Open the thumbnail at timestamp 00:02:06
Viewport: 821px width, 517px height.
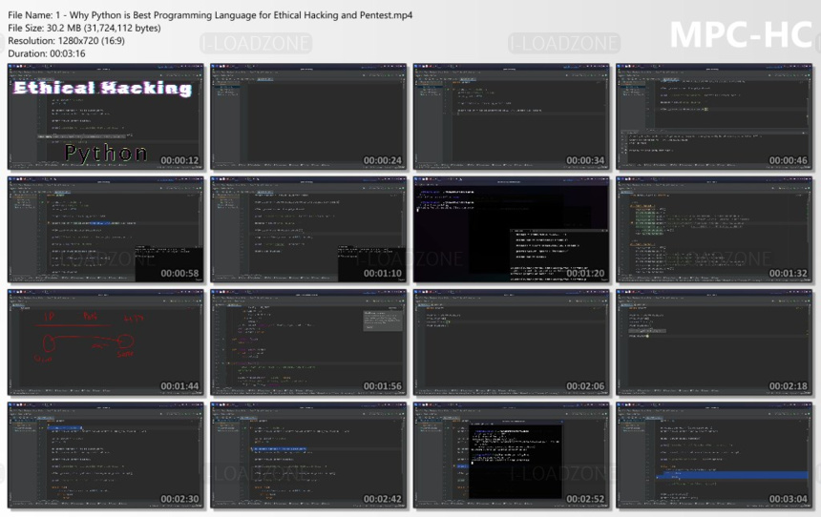coord(511,342)
